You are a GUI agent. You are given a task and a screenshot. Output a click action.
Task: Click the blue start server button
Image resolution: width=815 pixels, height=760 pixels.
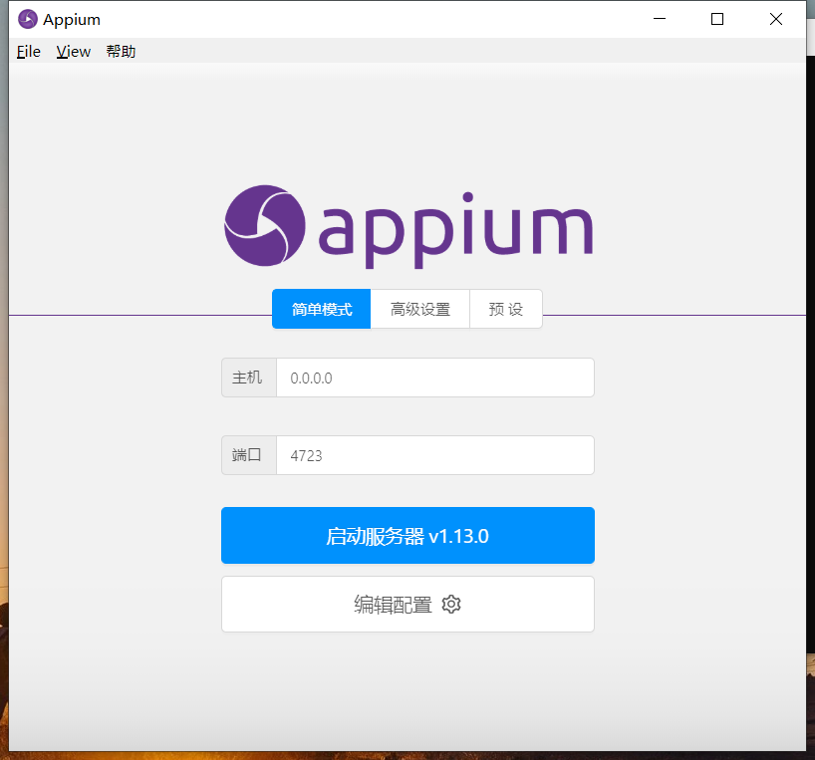[407, 535]
